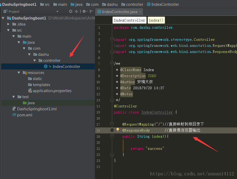Click the TODO text in the Javadoc
Viewport: 237px width, 179px height.
152,76
